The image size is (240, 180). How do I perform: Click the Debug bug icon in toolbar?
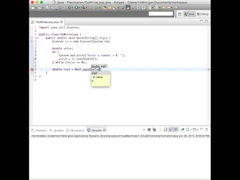click(69, 7)
